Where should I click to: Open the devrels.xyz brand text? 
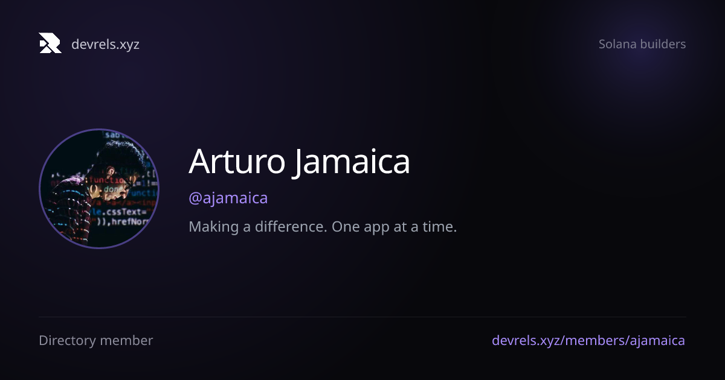pyautogui.click(x=105, y=44)
